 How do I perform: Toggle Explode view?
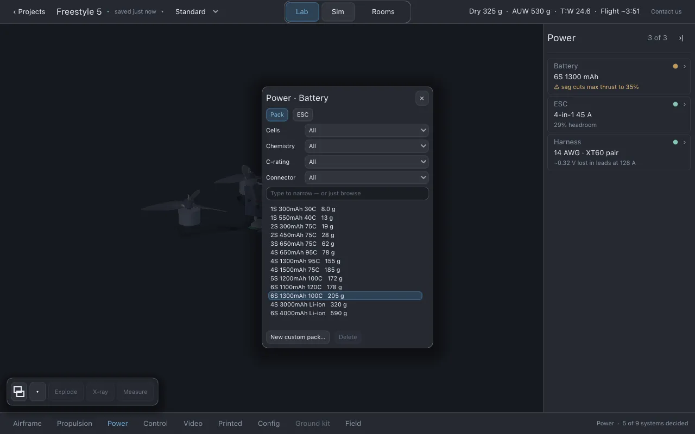(66, 392)
